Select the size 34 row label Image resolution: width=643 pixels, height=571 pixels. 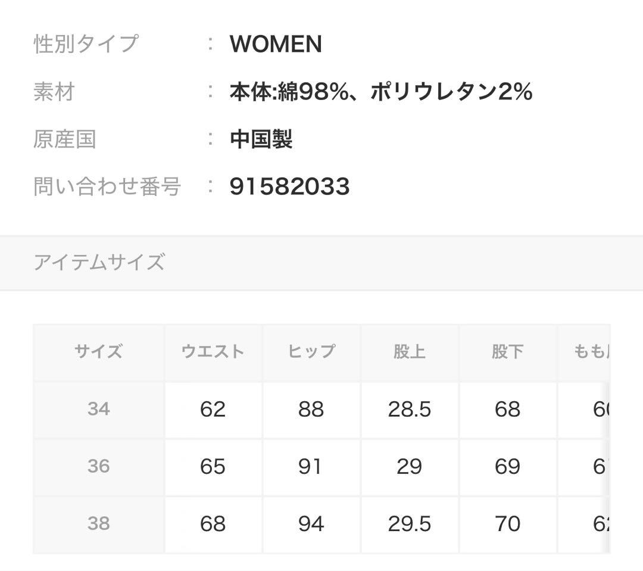pos(98,409)
